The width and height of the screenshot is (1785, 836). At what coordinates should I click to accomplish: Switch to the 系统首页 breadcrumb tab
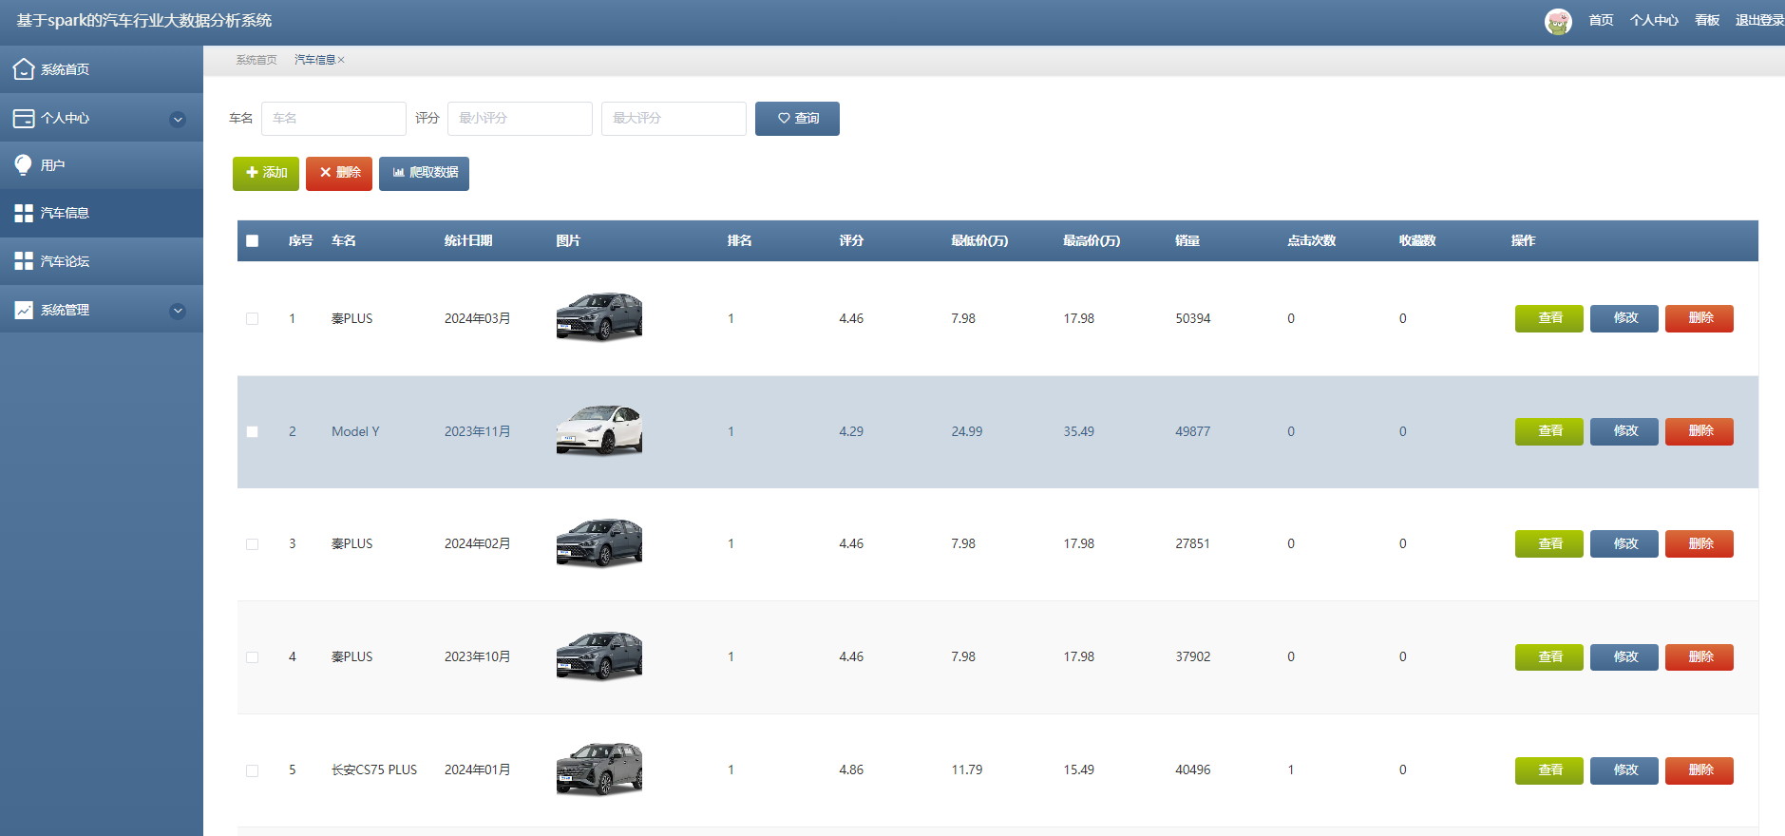[x=256, y=60]
